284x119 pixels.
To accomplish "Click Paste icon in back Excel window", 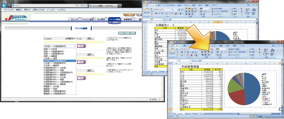I will pos(147,10).
